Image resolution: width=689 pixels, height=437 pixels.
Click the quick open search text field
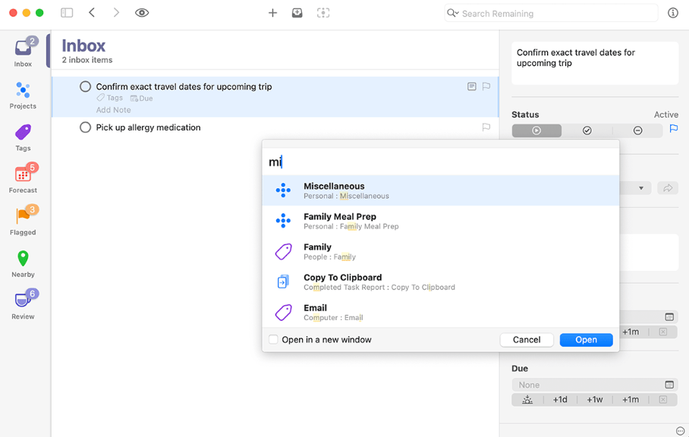pyautogui.click(x=440, y=162)
